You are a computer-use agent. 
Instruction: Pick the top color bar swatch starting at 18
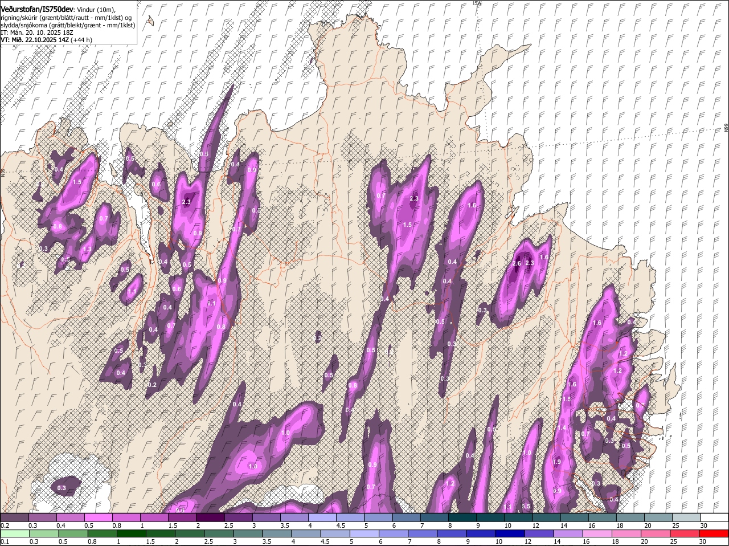point(630,518)
